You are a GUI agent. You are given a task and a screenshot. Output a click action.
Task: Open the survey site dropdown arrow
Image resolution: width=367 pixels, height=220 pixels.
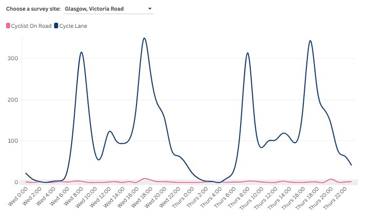click(x=150, y=9)
